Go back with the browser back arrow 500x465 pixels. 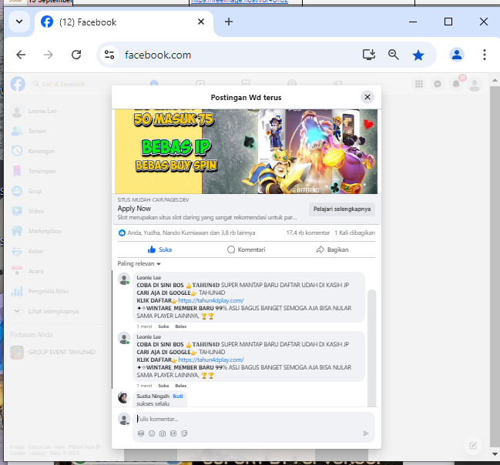click(21, 55)
